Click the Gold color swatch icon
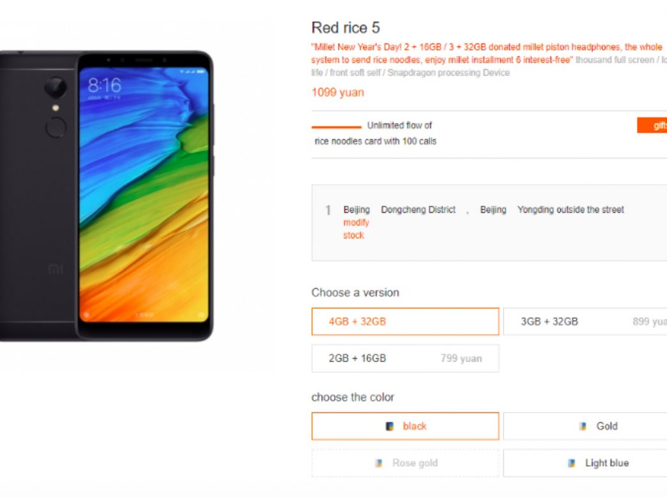667x500 pixels. click(x=583, y=426)
